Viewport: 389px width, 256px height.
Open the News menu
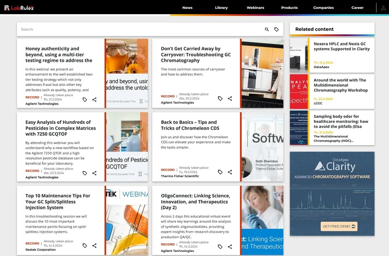pos(187,8)
